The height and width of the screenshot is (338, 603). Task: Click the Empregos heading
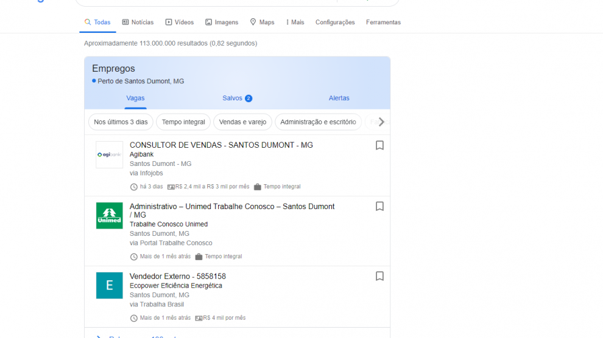113,68
